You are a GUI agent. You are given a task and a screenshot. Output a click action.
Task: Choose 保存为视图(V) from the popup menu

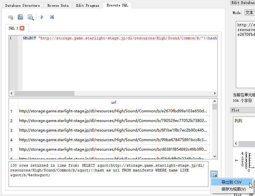click(233, 189)
